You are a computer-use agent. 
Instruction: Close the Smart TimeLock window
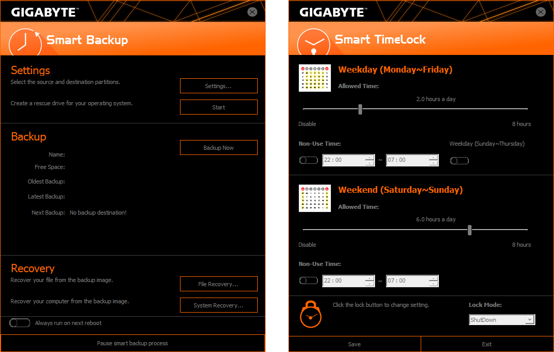[x=541, y=12]
